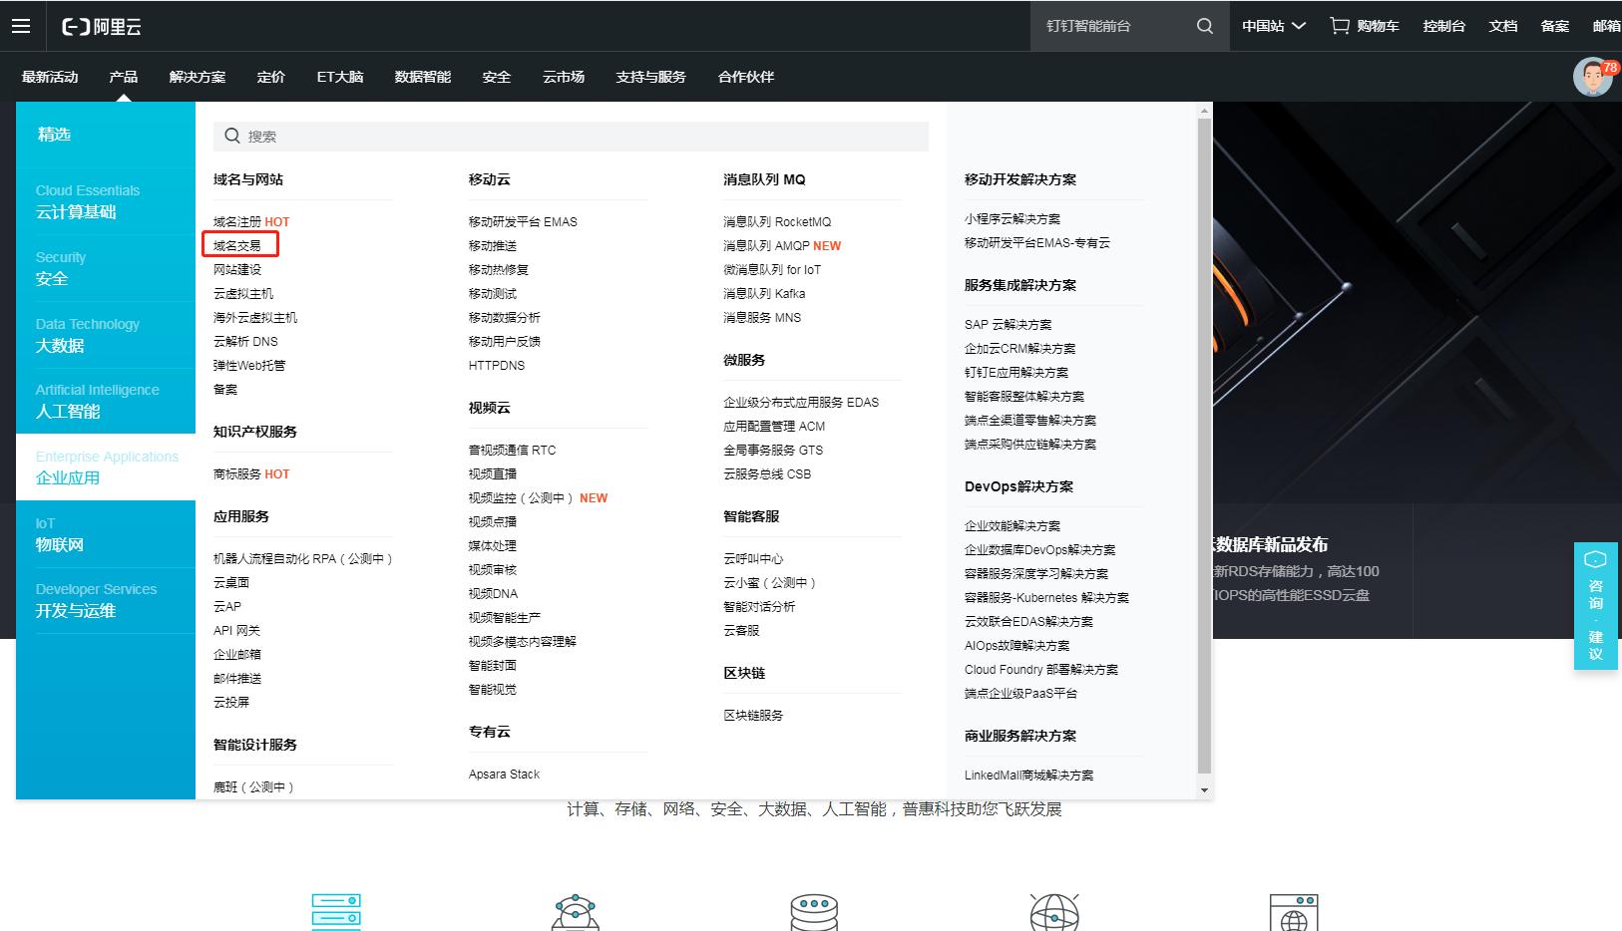Screen dimensions: 1622x931
Task: Click the globe network icon at the page bottom
Action: [x=1054, y=909]
